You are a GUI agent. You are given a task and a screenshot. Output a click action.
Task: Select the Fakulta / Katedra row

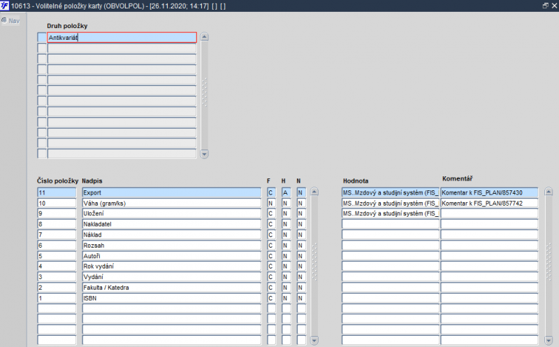[x=171, y=288]
